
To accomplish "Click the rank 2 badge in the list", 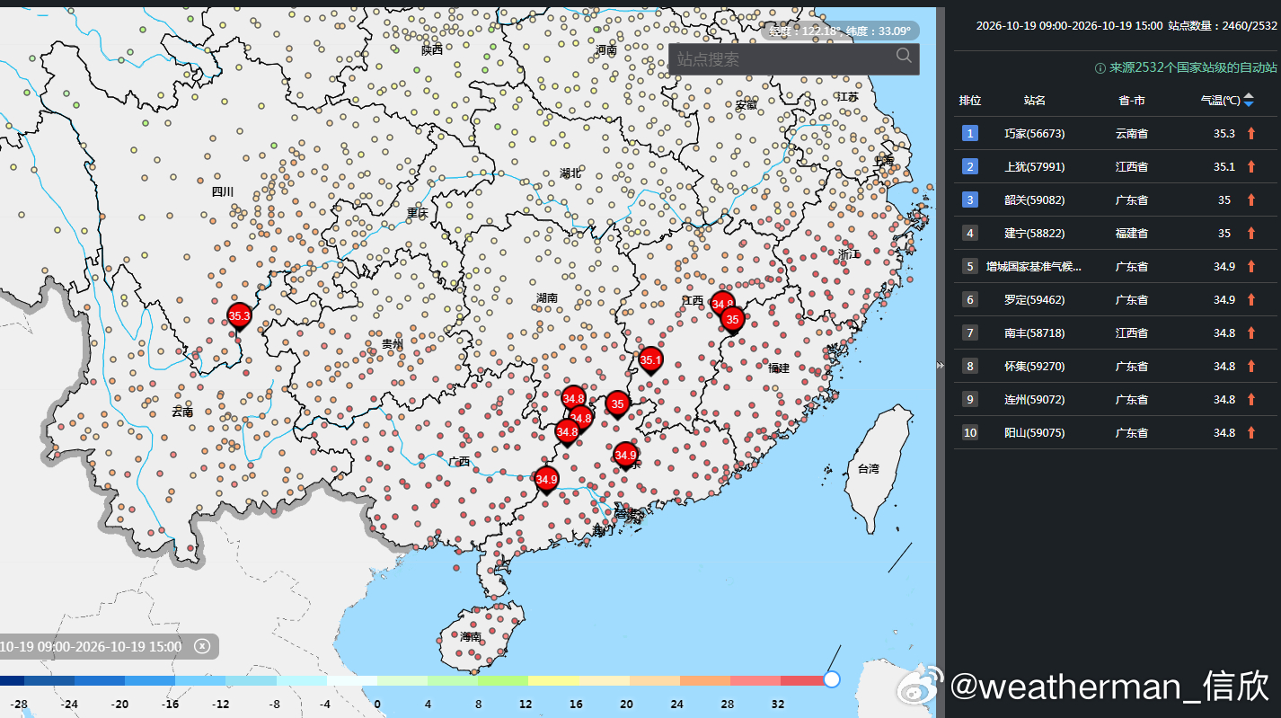I will (x=970, y=166).
